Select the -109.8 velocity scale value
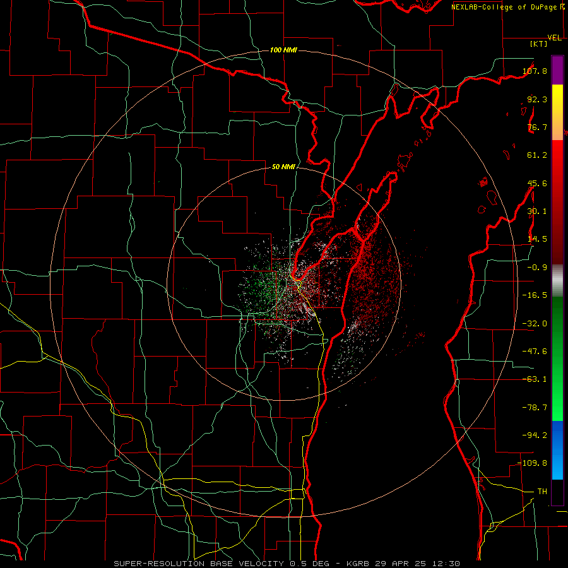This screenshot has width=568, height=568. [532, 463]
